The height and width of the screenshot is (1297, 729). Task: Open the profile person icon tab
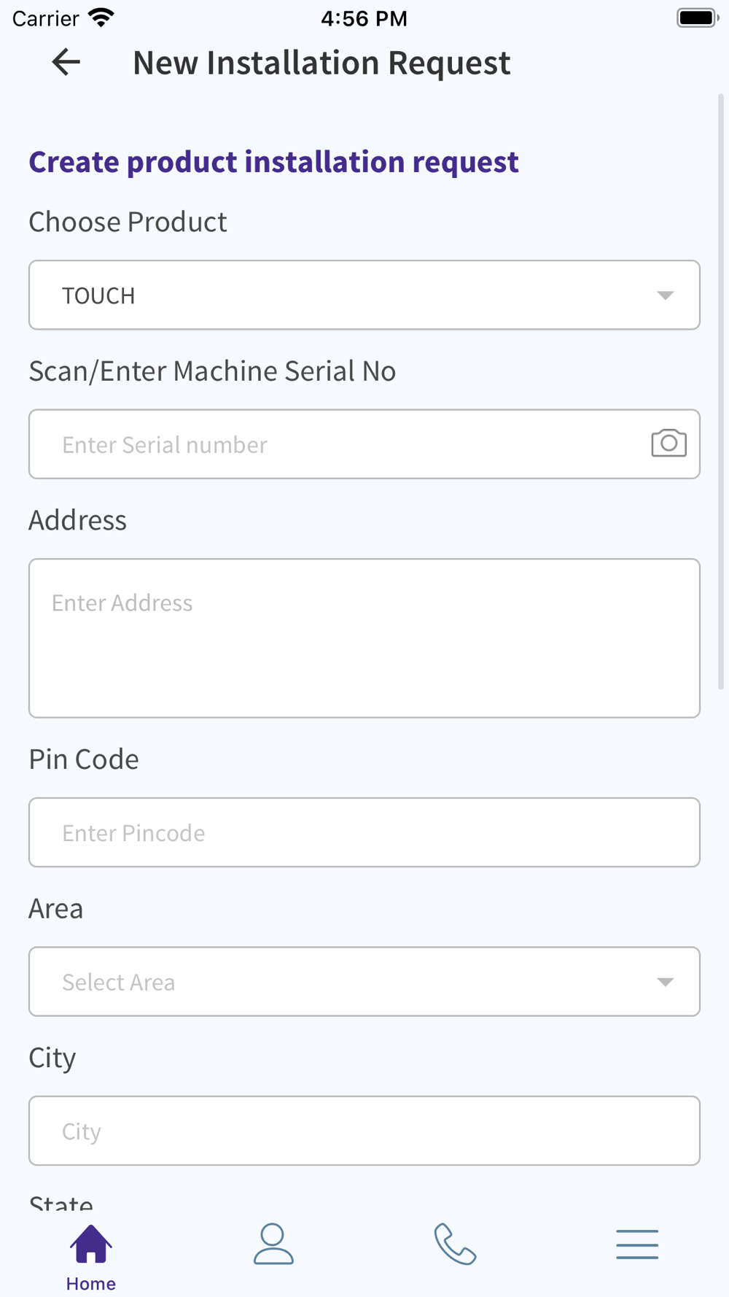(x=273, y=1244)
